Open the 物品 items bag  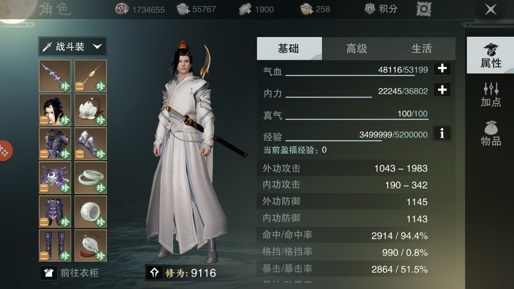click(490, 134)
